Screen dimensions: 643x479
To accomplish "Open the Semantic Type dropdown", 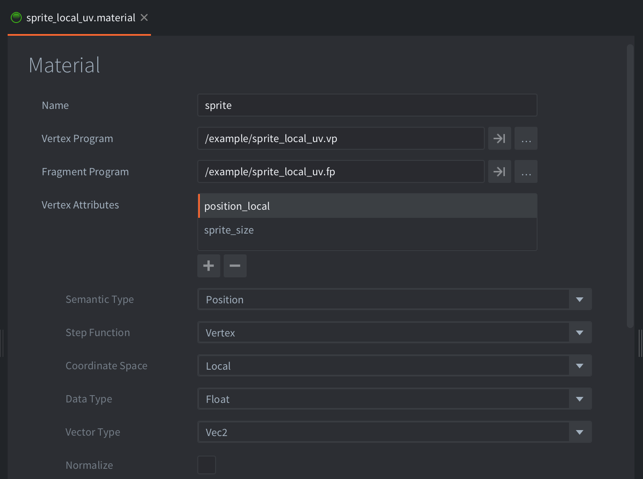I will [395, 299].
